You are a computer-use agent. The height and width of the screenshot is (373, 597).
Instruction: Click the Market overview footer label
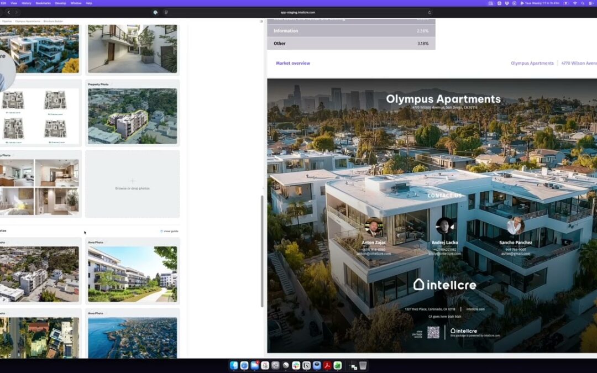293,63
